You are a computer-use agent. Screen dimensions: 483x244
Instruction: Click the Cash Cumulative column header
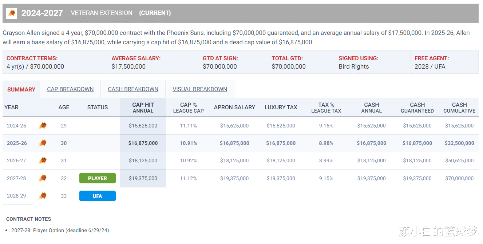coord(459,107)
